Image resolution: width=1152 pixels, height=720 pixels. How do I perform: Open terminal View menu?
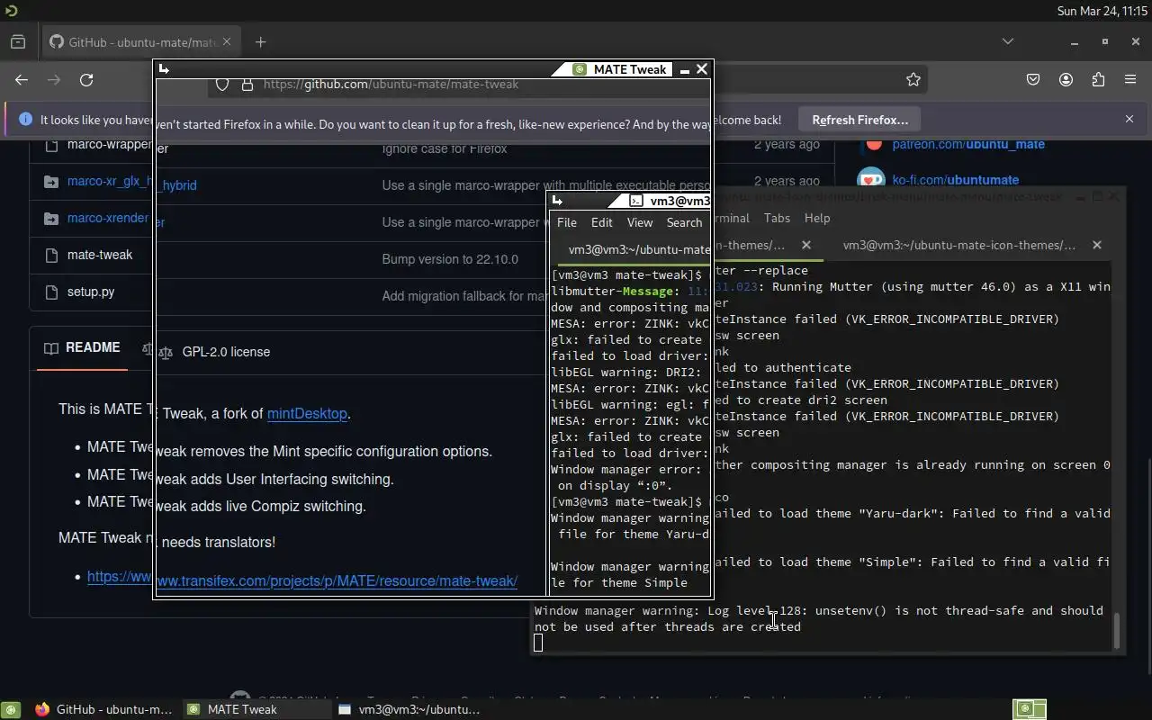(x=640, y=222)
